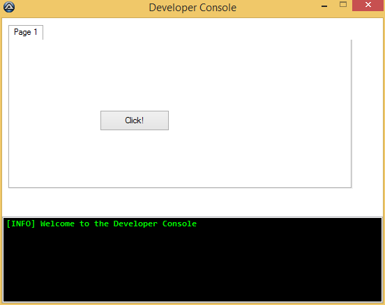Viewport: 385px width, 305px height.
Task: Click empty area inside Page 1 panel above button
Action: pyautogui.click(x=180, y=74)
